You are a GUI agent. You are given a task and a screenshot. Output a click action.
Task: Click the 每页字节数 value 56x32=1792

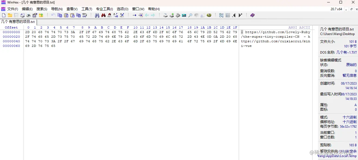point(348,126)
